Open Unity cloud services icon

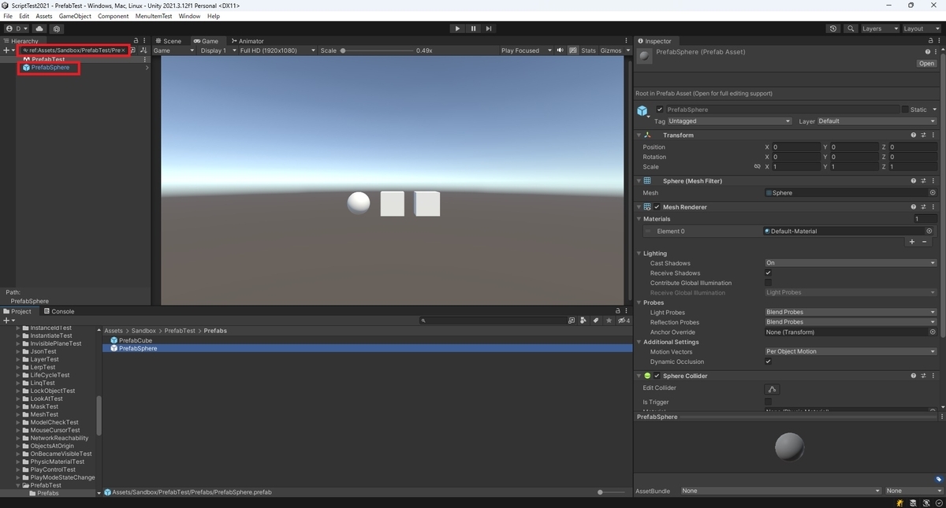point(39,28)
